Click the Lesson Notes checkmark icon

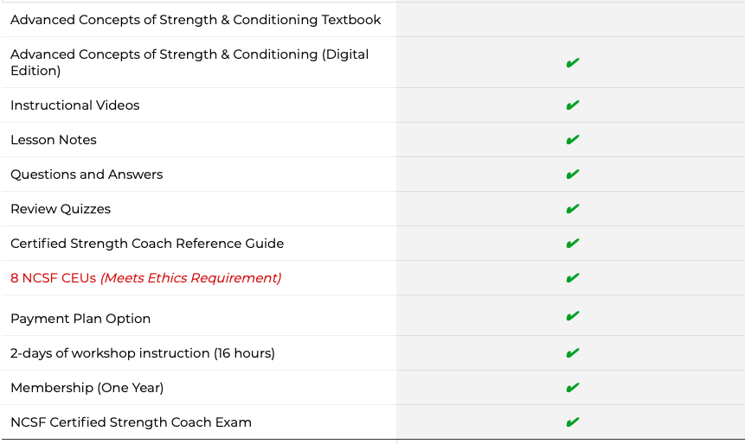[572, 140]
